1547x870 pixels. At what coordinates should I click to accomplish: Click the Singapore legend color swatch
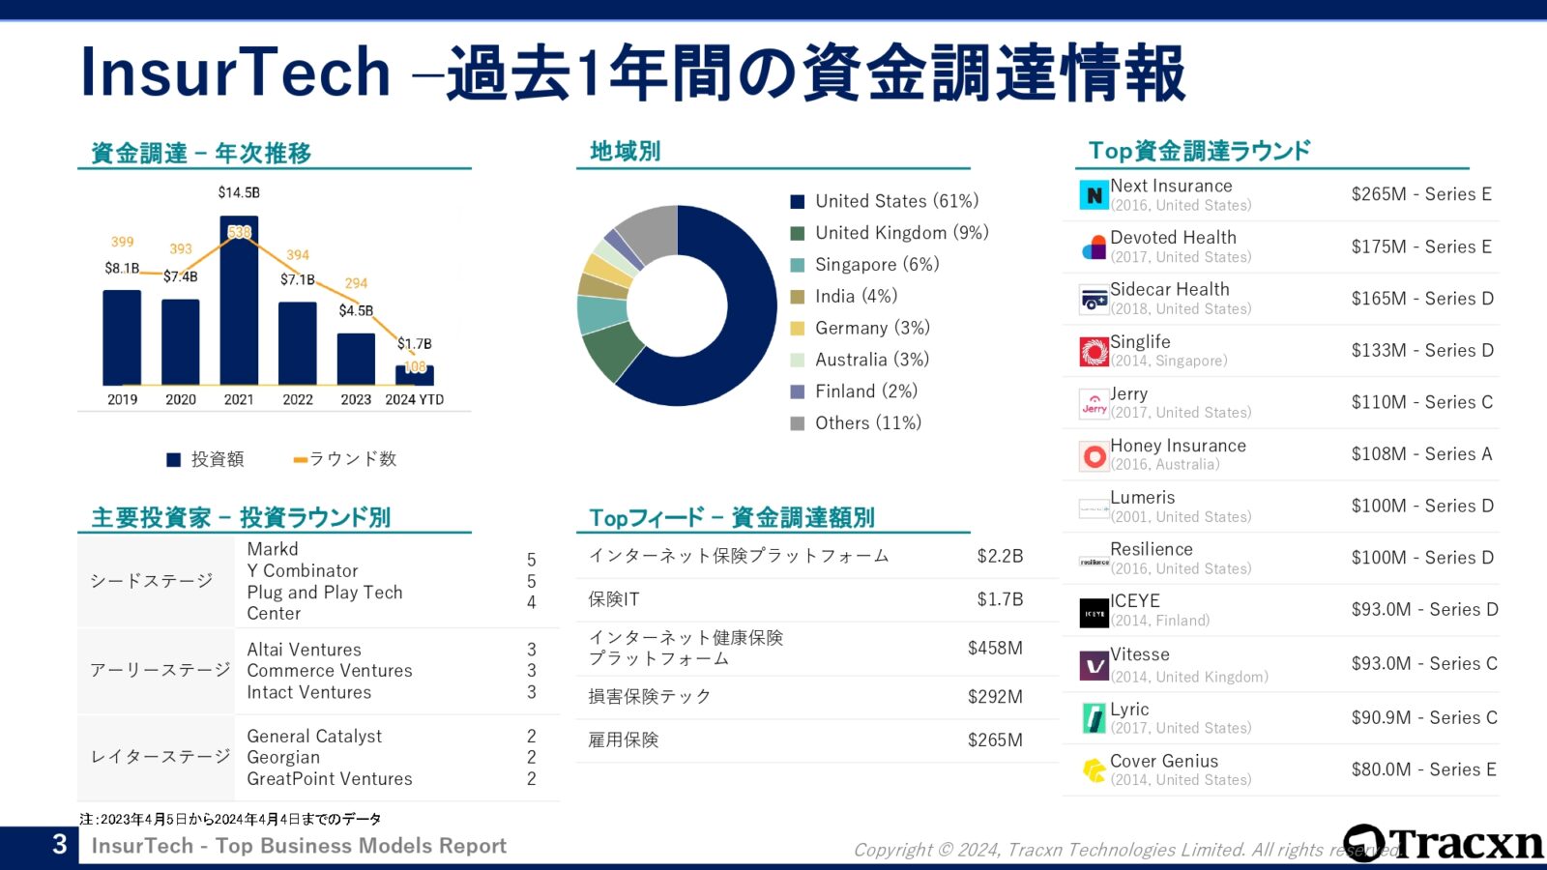(x=798, y=265)
